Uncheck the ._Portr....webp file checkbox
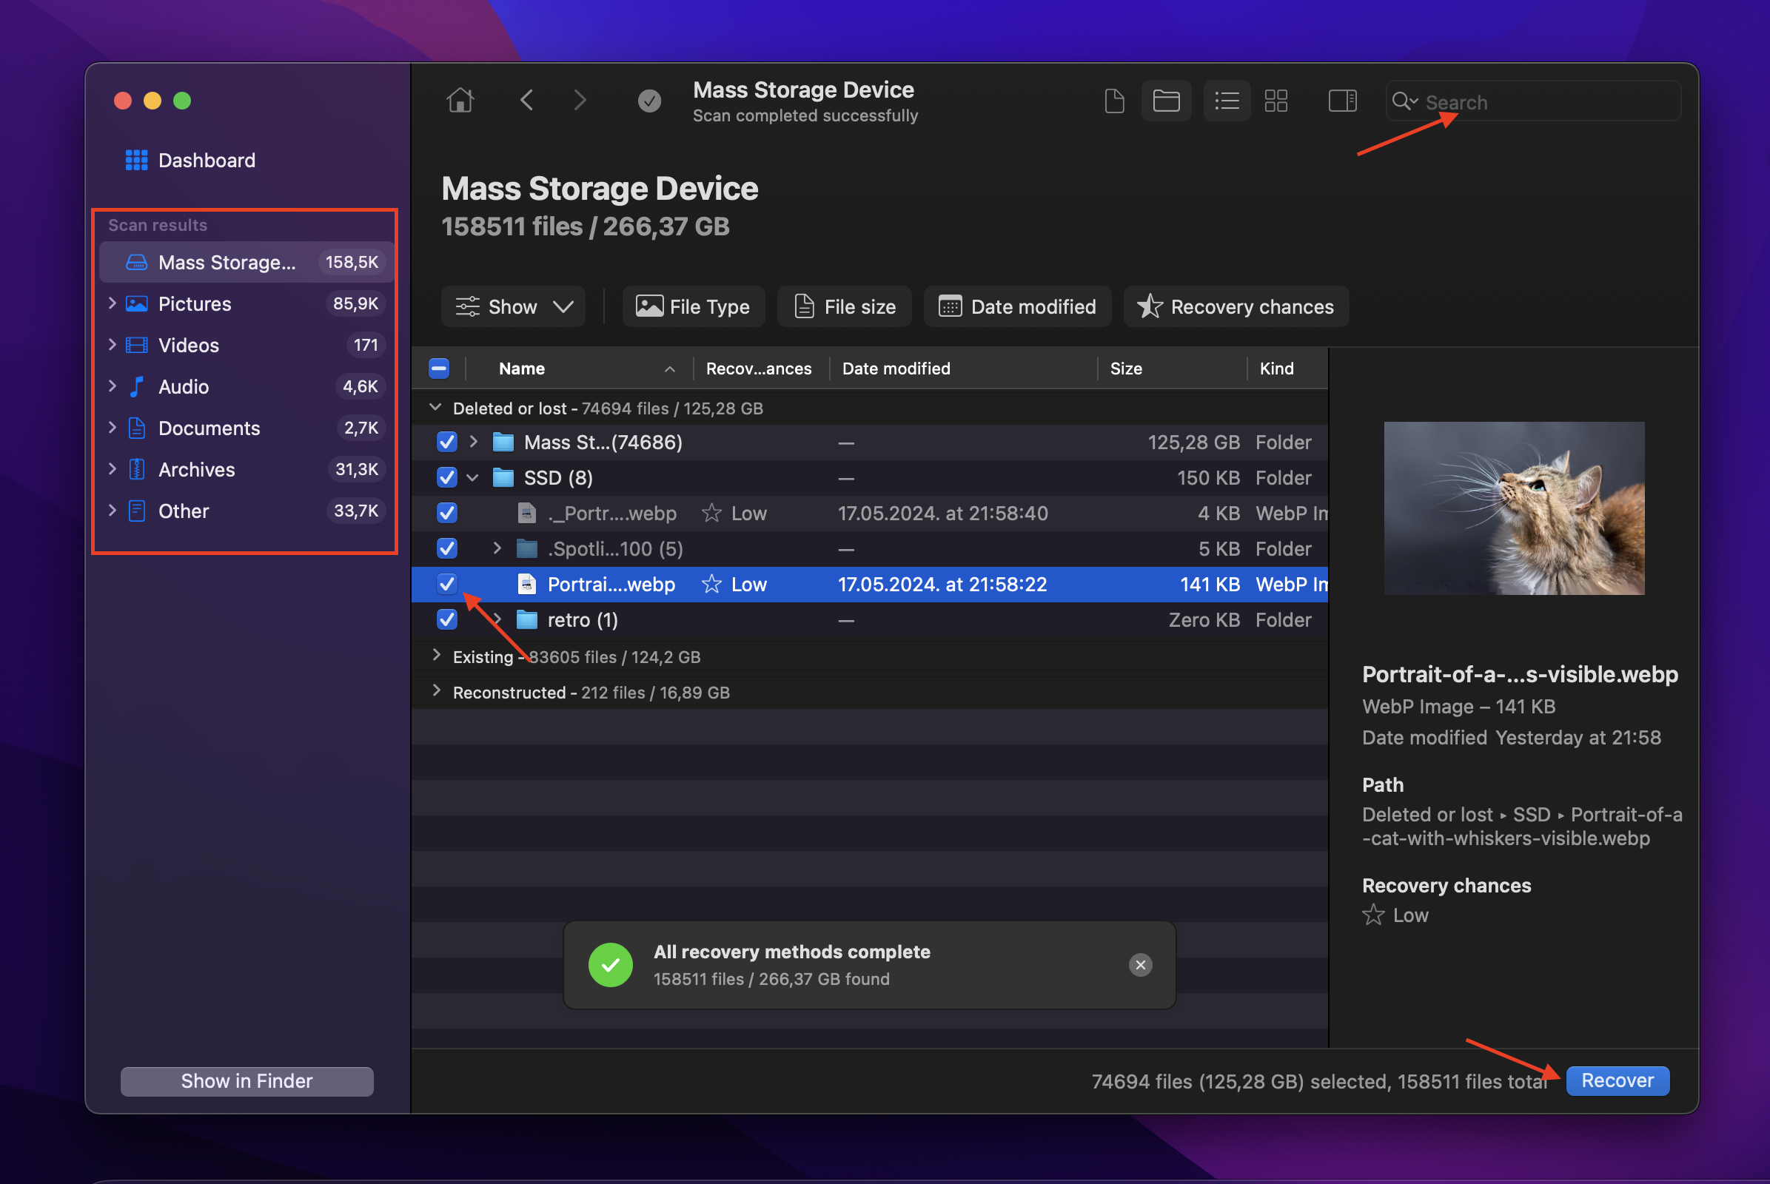Viewport: 1770px width, 1184px height. pos(447,513)
